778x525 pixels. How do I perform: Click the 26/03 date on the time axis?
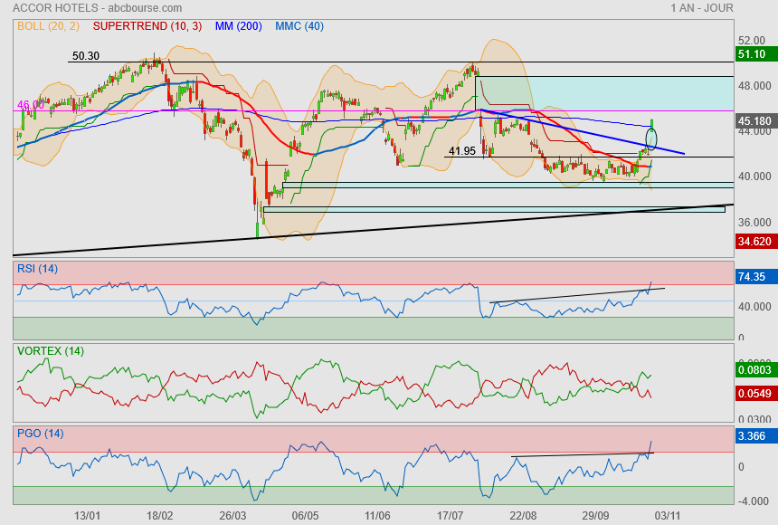(233, 515)
